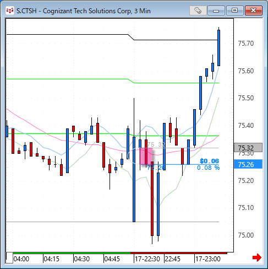Click the blue 75.26 price label on axis
The image size is (268, 269).
(x=248, y=164)
